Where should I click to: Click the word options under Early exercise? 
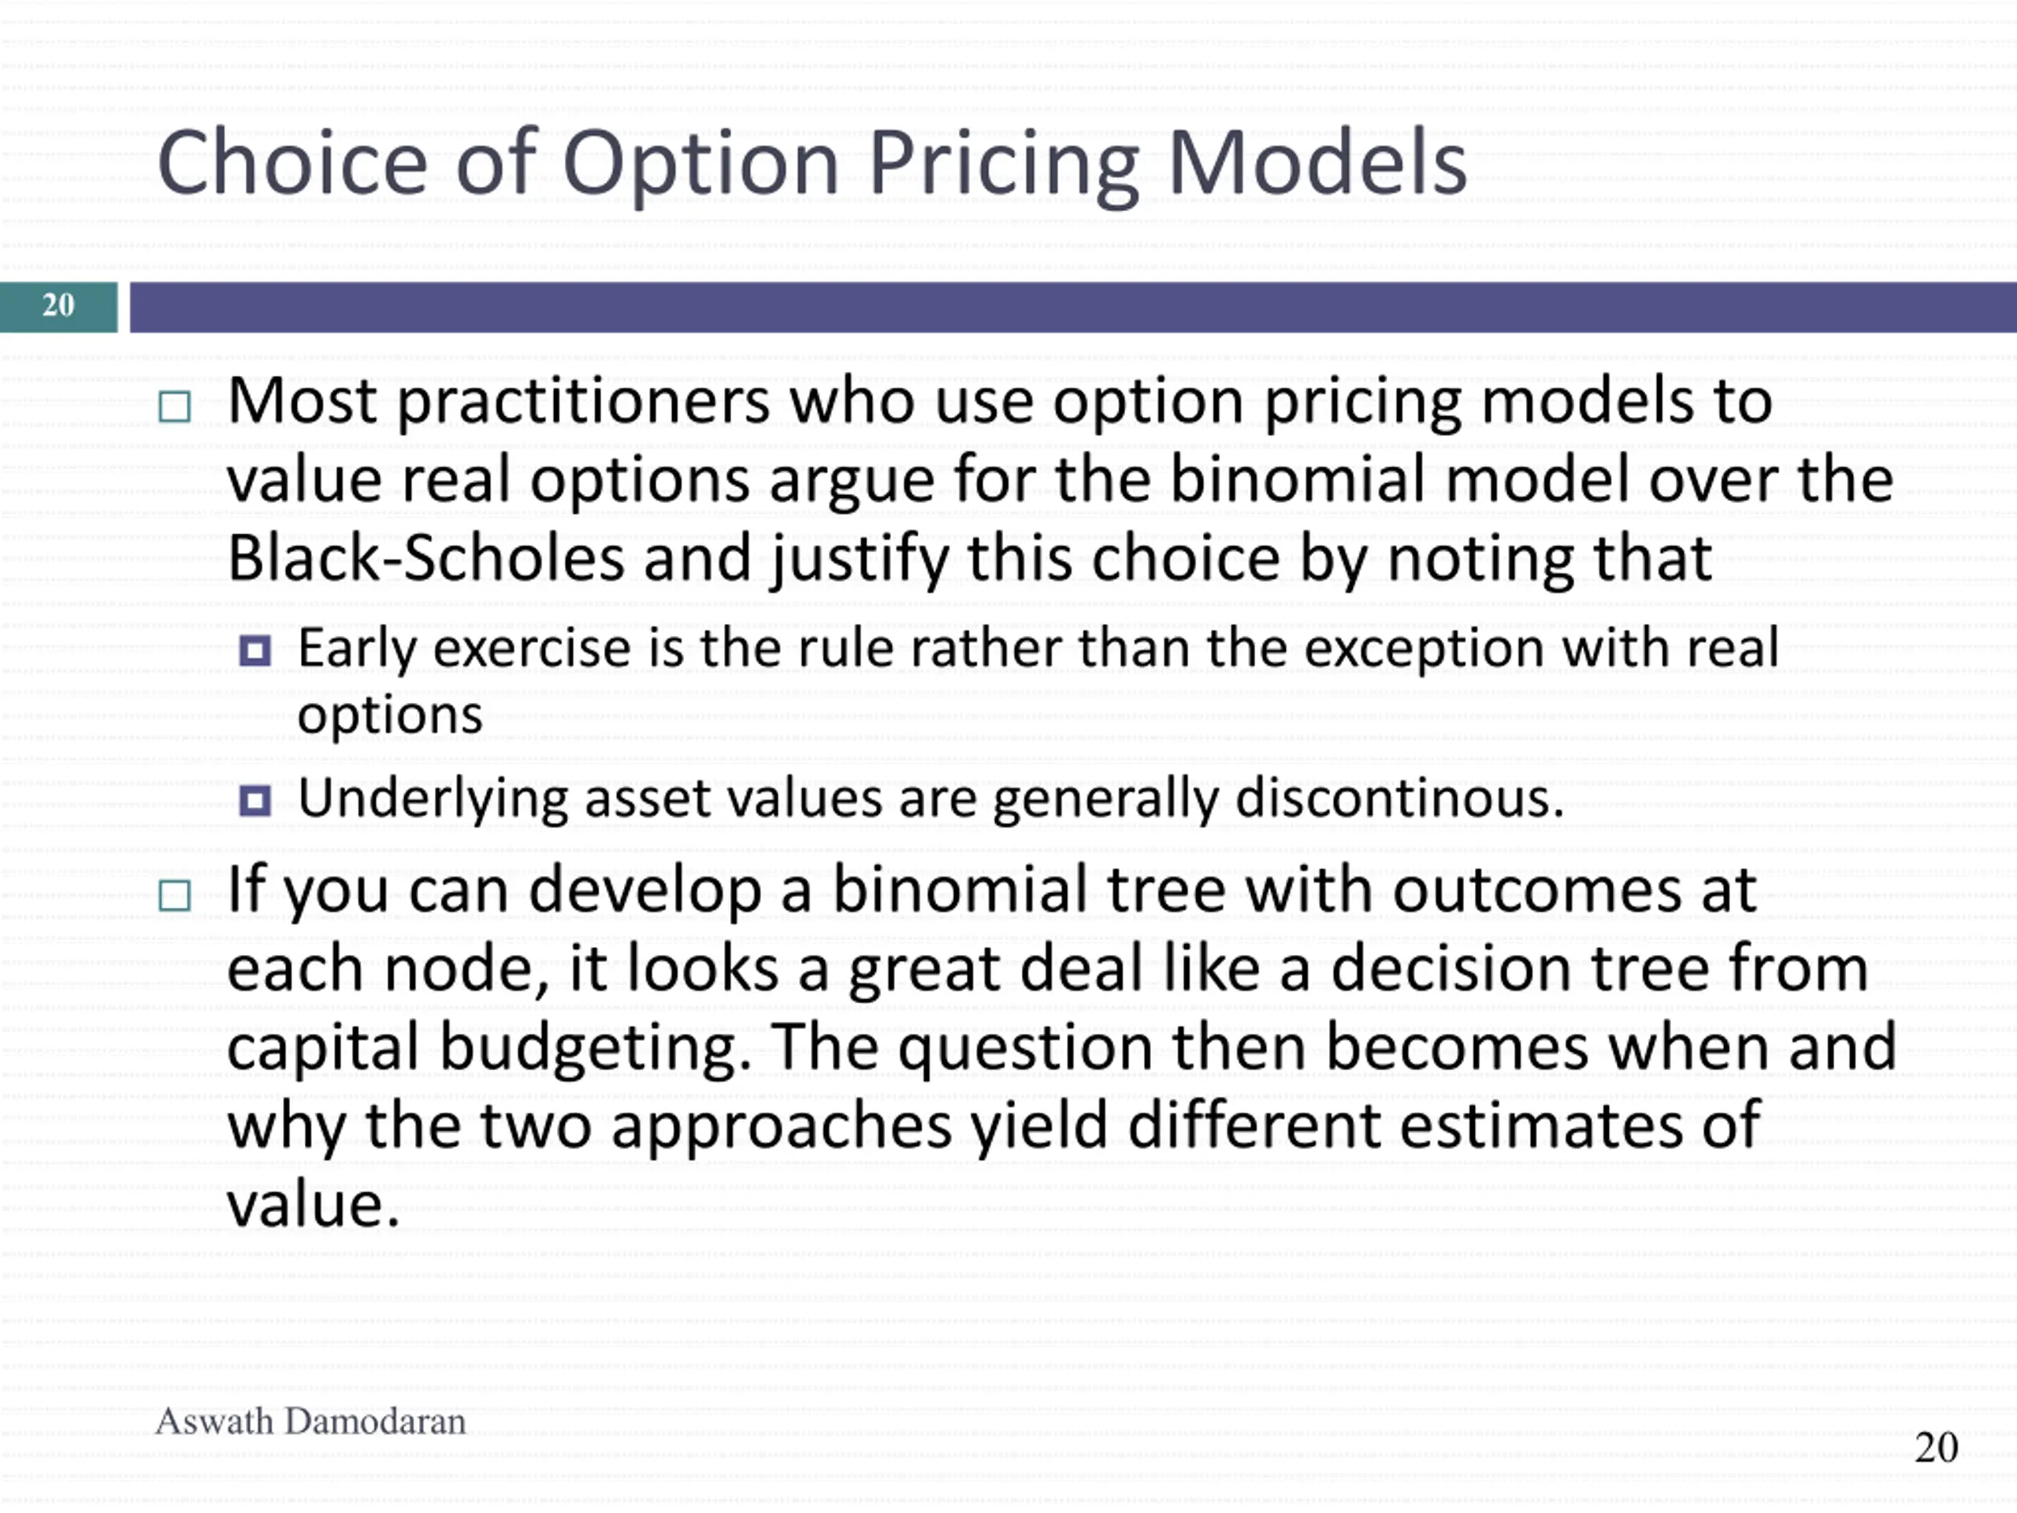[390, 716]
